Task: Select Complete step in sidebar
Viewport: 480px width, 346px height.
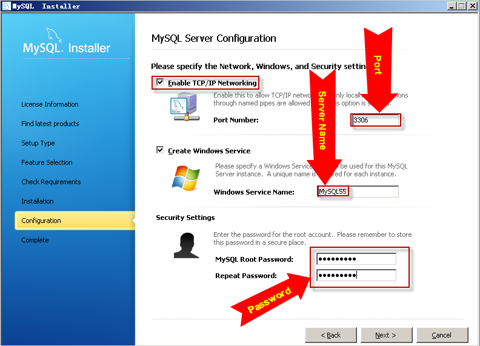Action: 35,240
